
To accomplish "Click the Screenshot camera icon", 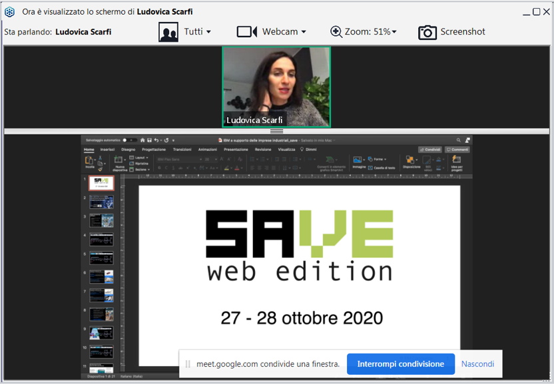I will [x=427, y=32].
